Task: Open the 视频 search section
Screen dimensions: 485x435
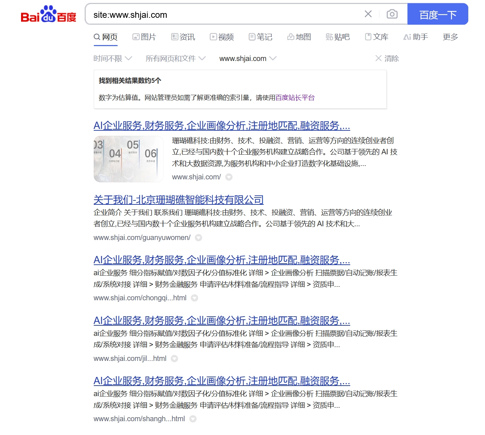Action: [222, 37]
